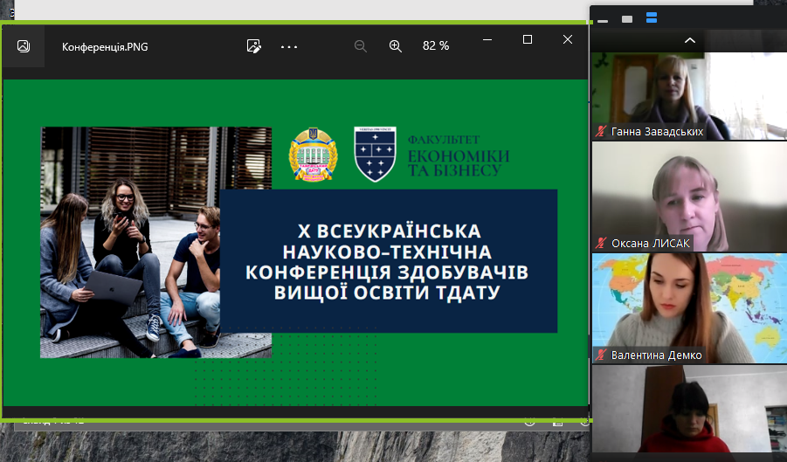This screenshot has height=462, width=787.
Task: Close the Photos viewer window
Action: pos(568,39)
